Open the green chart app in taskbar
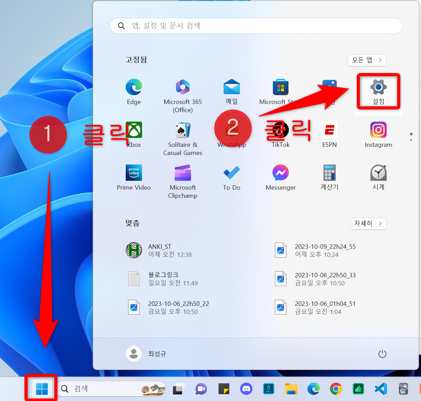This screenshot has width=421, height=401. pyautogui.click(x=358, y=389)
